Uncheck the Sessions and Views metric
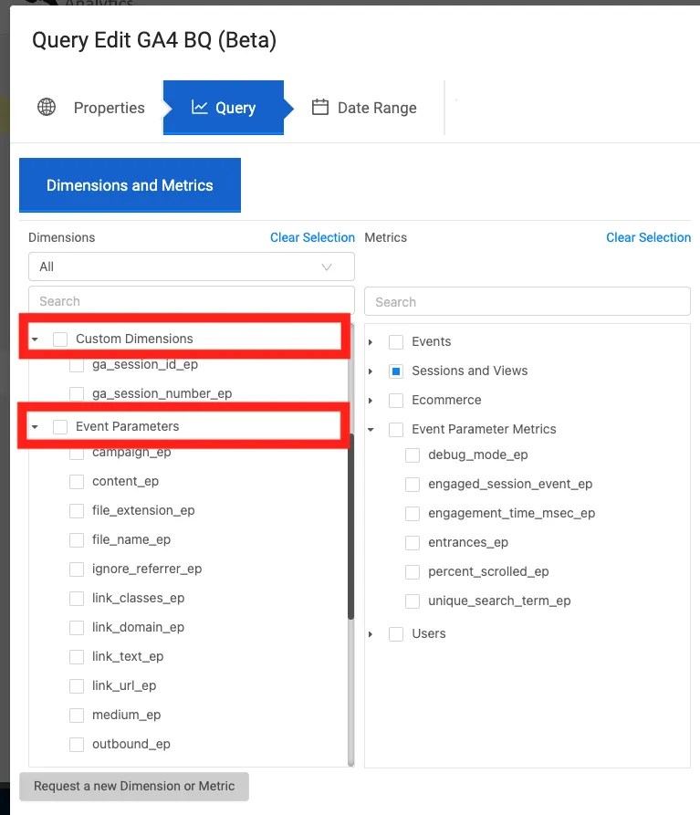This screenshot has width=700, height=815. point(396,371)
